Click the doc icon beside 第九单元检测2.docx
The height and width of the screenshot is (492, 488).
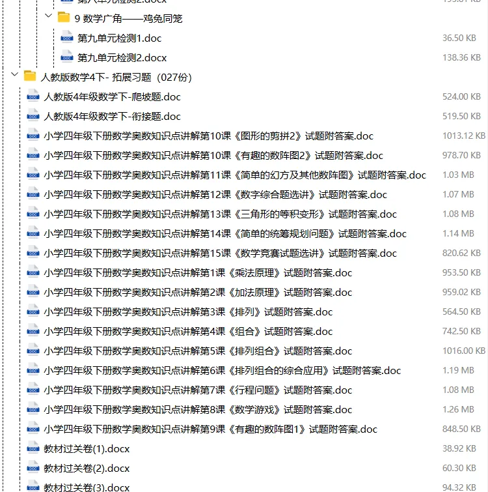click(67, 56)
